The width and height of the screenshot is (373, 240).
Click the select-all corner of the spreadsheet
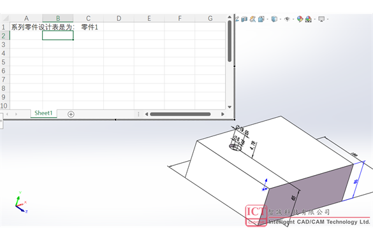click(x=4, y=18)
